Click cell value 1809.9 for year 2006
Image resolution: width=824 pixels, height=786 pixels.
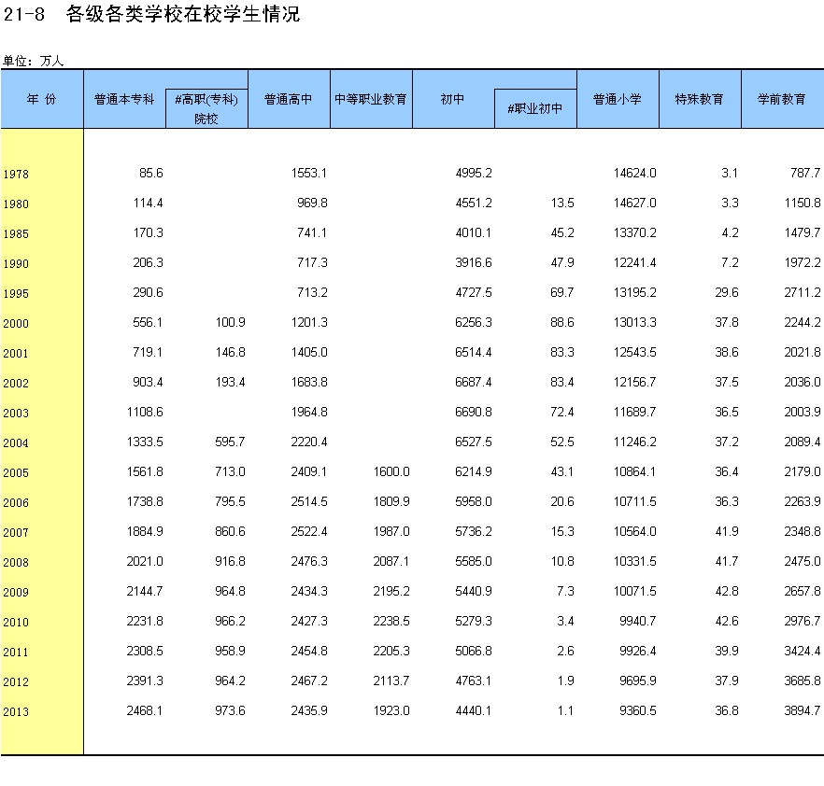391,501
